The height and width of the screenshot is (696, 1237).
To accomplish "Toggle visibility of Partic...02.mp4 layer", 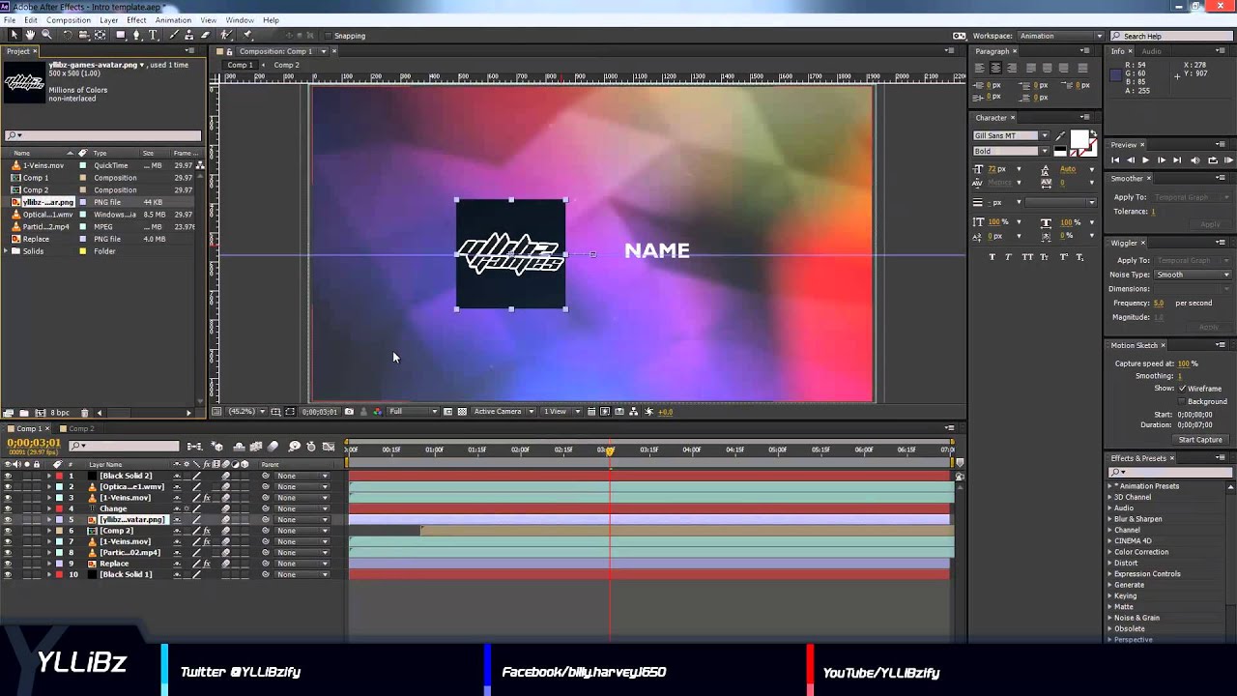I will (x=8, y=553).
